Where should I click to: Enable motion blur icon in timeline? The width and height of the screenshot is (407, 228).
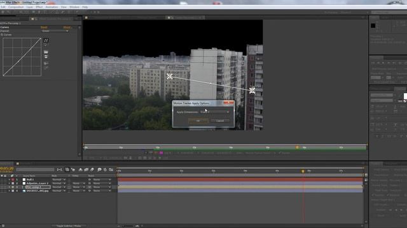pos(92,170)
